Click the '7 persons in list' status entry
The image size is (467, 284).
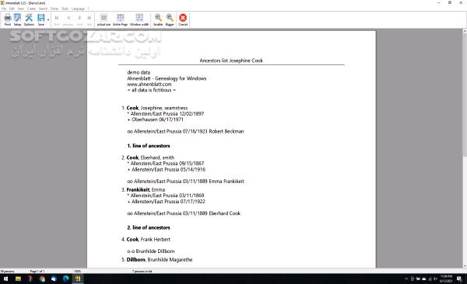pyautogui.click(x=142, y=272)
